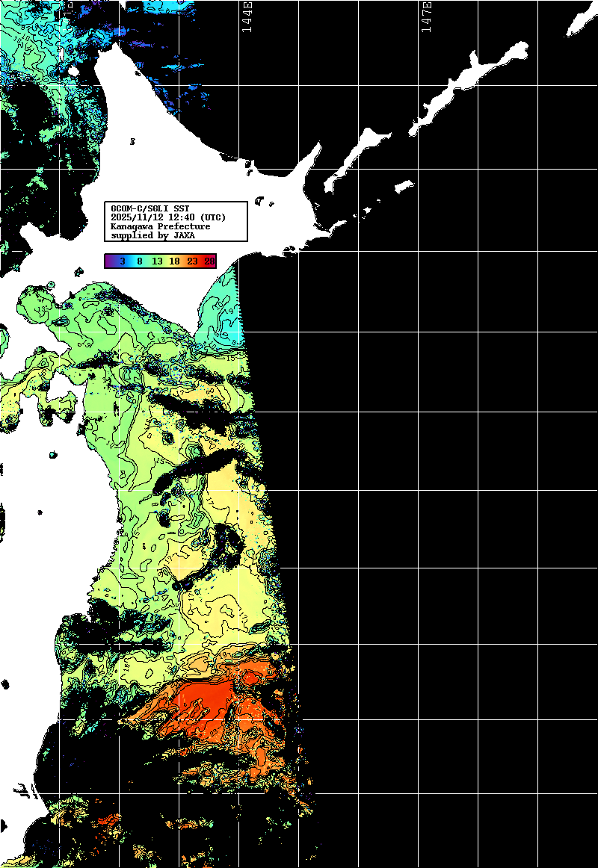Click the blue 8 on the color scale
Viewport: 598px width, 868px height.
coord(140,261)
